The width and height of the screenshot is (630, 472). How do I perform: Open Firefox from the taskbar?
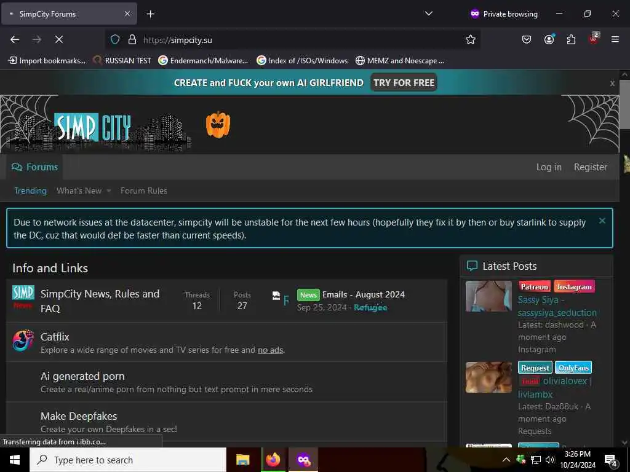[273, 460]
